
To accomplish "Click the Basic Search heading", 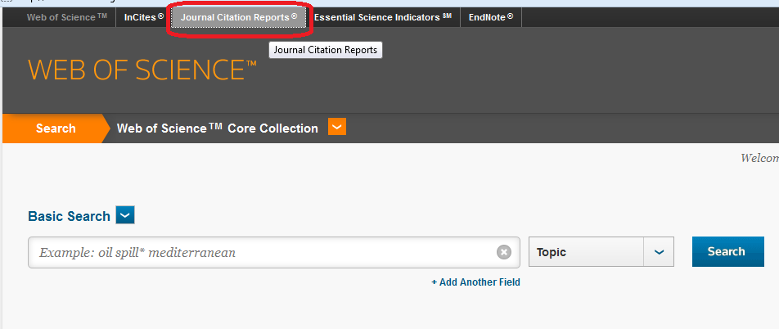I will click(69, 216).
